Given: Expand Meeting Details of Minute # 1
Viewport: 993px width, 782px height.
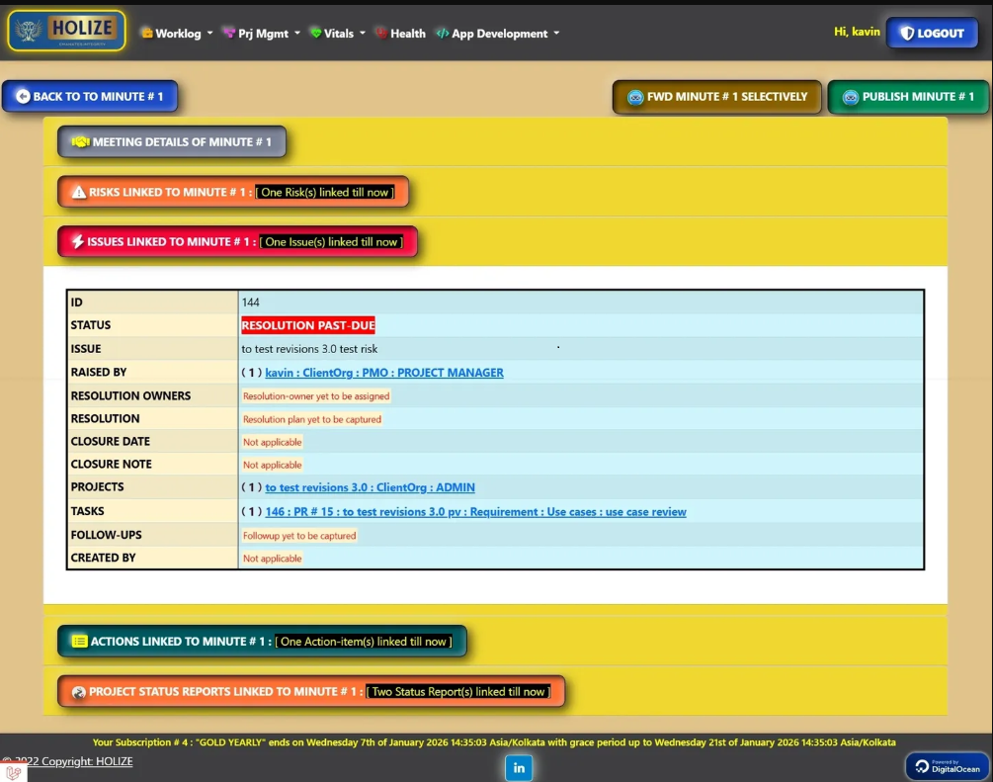Looking at the screenshot, I should coord(172,142).
